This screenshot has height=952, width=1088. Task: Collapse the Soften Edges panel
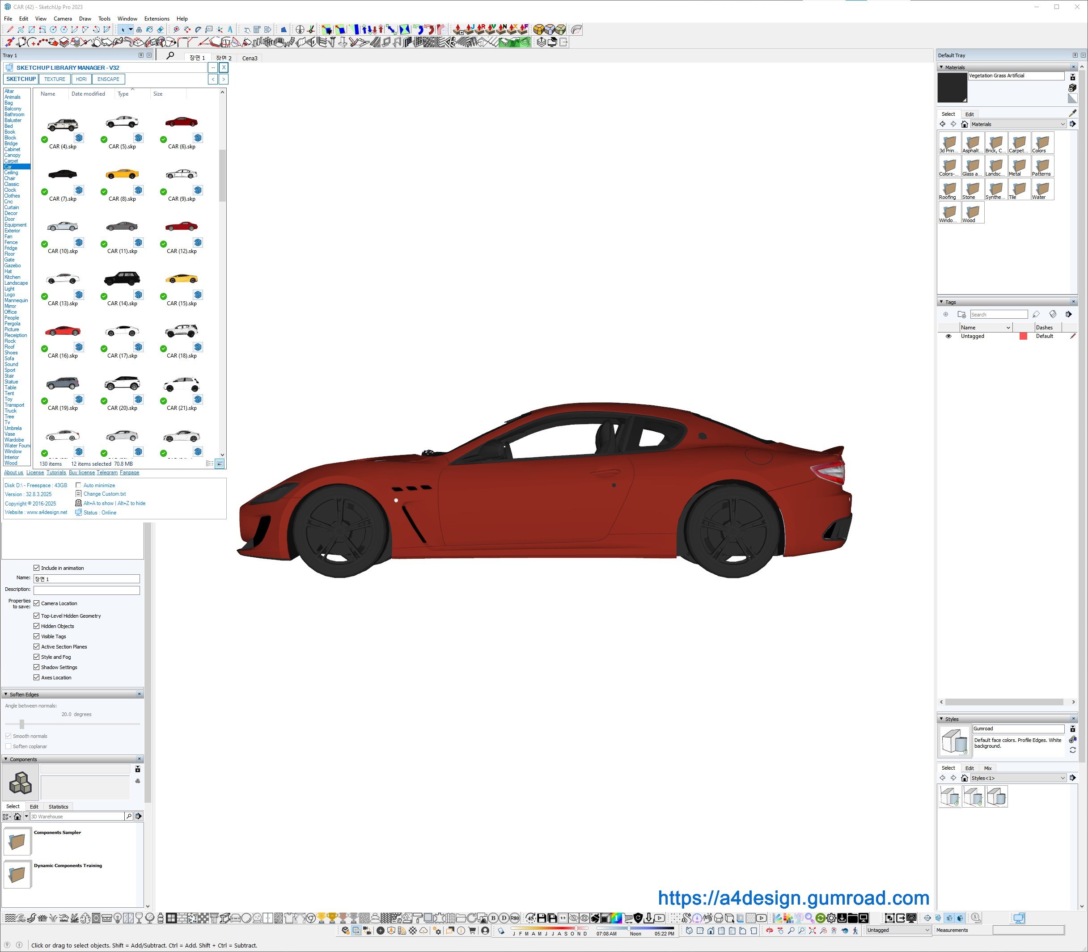(6, 695)
